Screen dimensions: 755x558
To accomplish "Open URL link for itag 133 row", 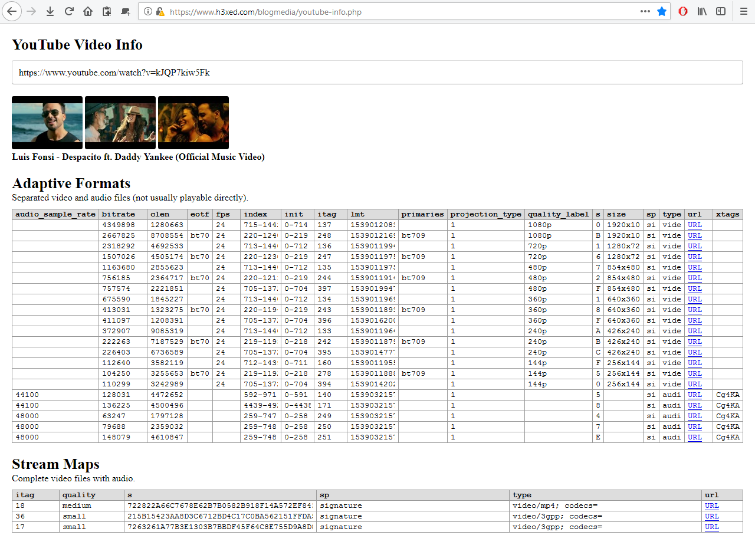I will tap(695, 331).
